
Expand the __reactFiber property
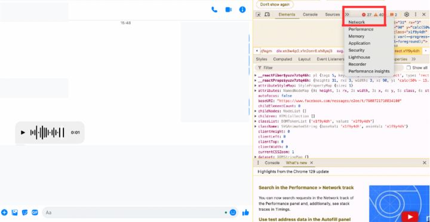pyautogui.click(x=256, y=75)
